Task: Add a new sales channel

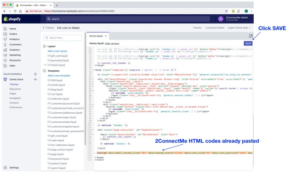Action: 35,74
